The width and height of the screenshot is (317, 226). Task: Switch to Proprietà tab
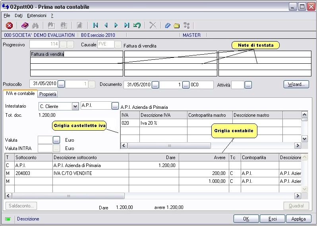pos(48,94)
